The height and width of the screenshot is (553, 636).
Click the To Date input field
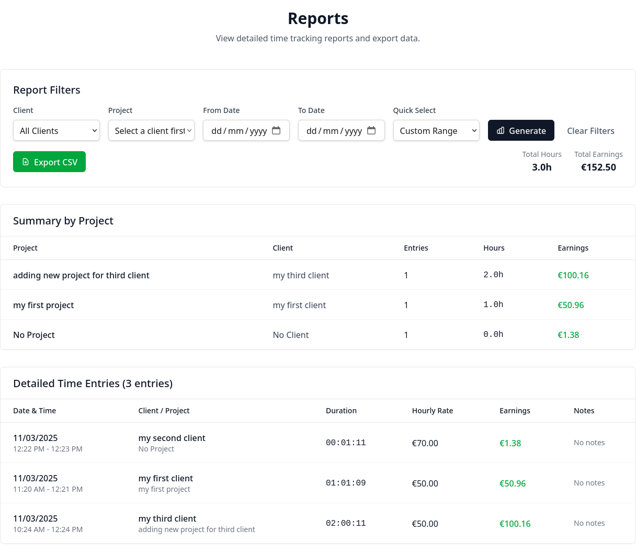click(x=336, y=130)
